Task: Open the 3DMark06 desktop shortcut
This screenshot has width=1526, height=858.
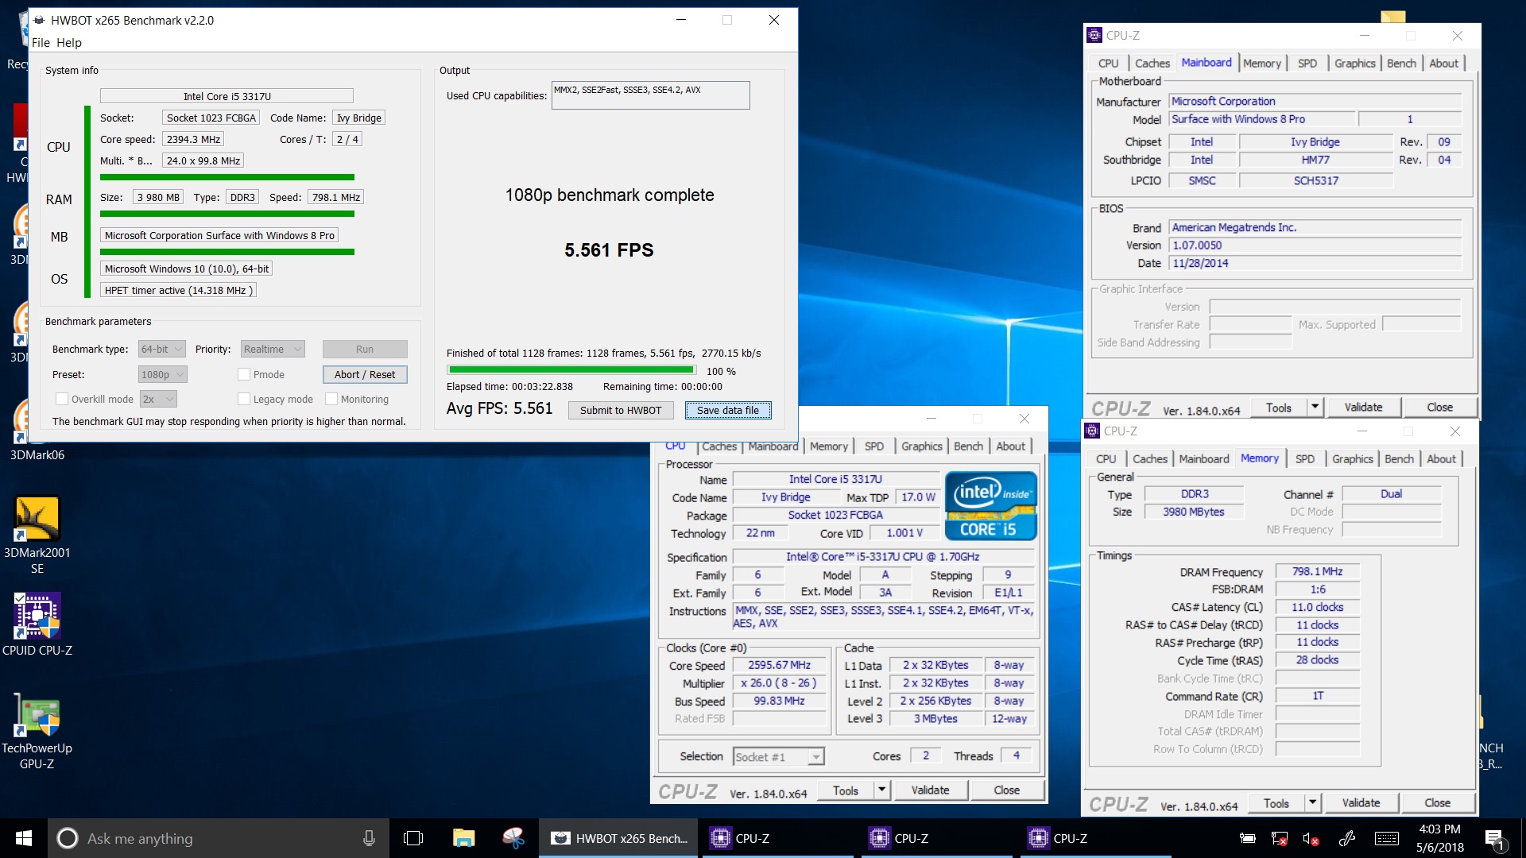Action: 37,429
